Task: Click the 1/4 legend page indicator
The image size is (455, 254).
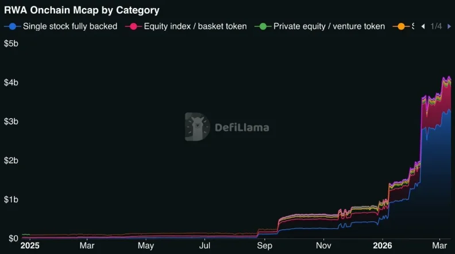Action: pos(436,26)
